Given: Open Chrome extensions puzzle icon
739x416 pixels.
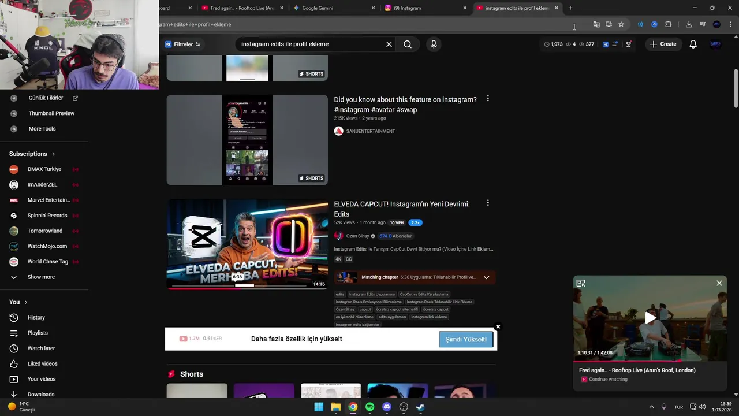Looking at the screenshot, I should pyautogui.click(x=669, y=24).
